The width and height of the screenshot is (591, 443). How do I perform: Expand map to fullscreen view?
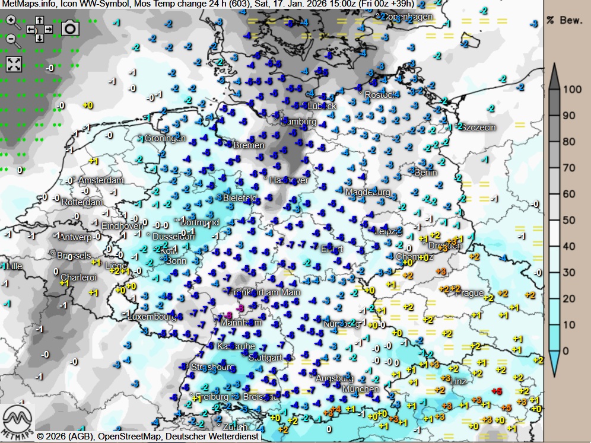point(13,64)
